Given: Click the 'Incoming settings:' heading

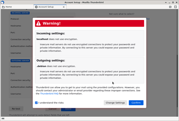Looking at the screenshot, I should (x=51, y=33).
